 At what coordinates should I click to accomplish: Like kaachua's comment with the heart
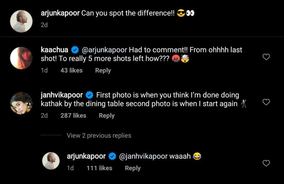tap(266, 57)
